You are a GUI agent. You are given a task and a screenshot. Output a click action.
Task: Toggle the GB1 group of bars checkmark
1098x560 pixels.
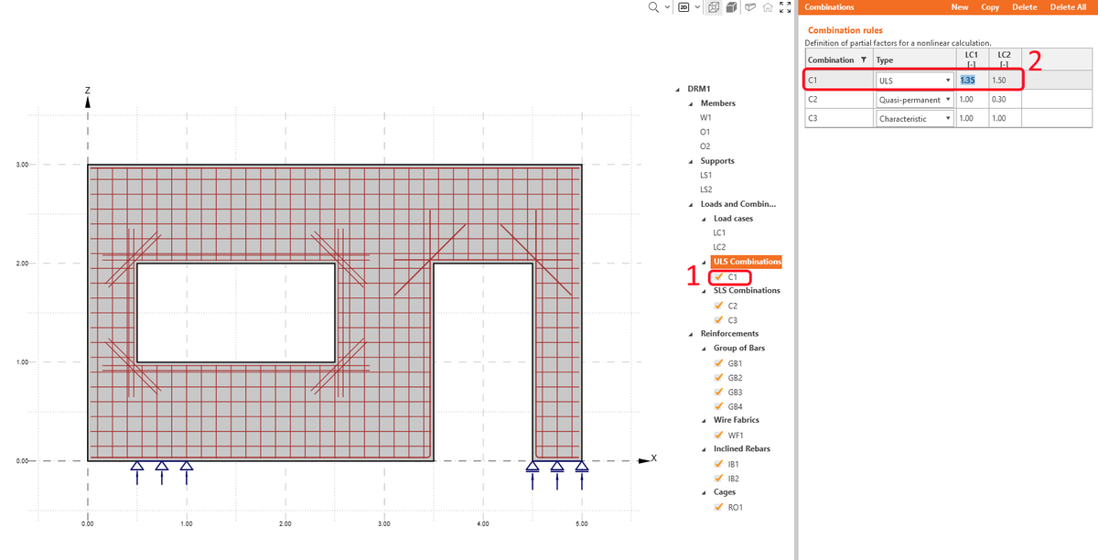pyautogui.click(x=719, y=362)
